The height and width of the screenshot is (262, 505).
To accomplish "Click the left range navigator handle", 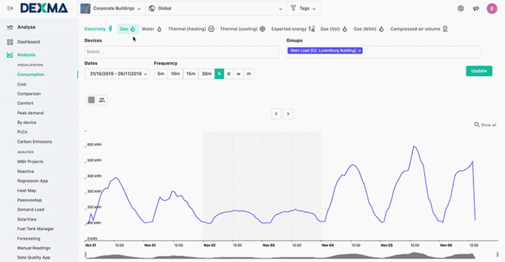I will (85, 255).
